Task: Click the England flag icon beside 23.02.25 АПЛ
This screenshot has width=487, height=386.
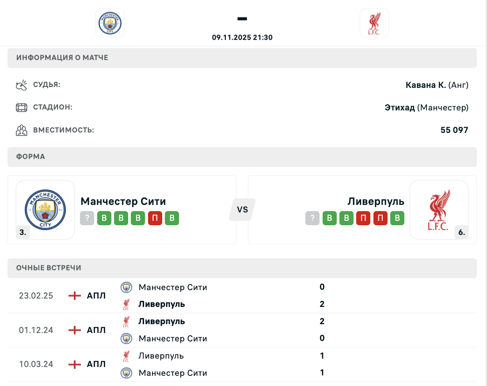Action: point(75,295)
